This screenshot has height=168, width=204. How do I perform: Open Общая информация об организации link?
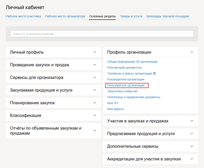click(132, 62)
